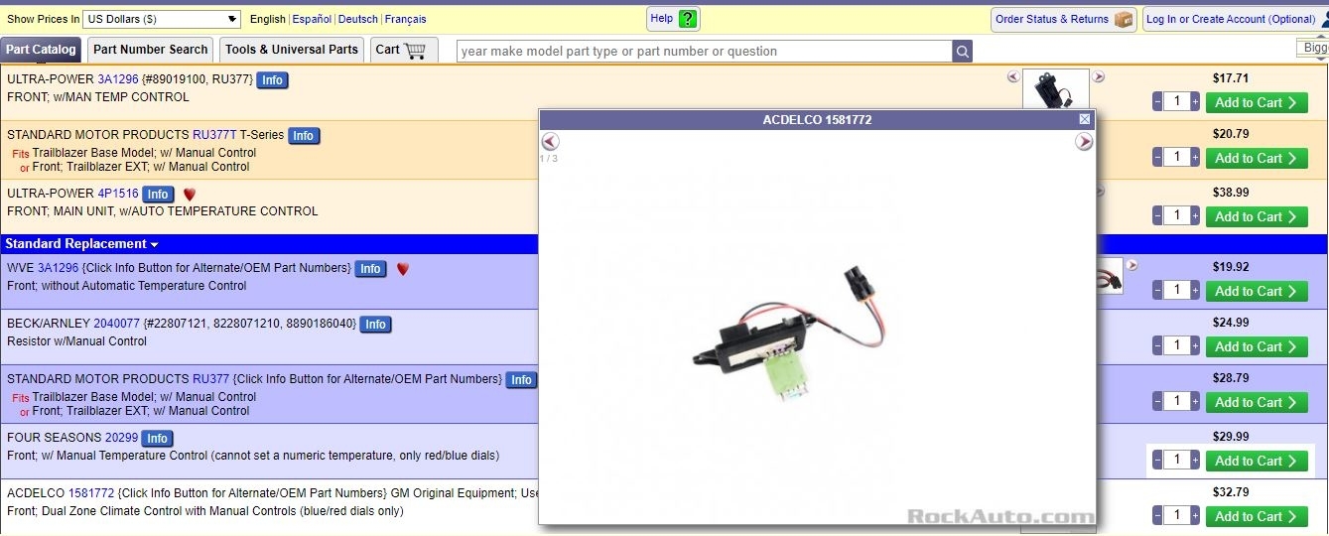The height and width of the screenshot is (536, 1329).
Task: Previous thumbnail arrow for $17.71 item
Action: point(1013,76)
